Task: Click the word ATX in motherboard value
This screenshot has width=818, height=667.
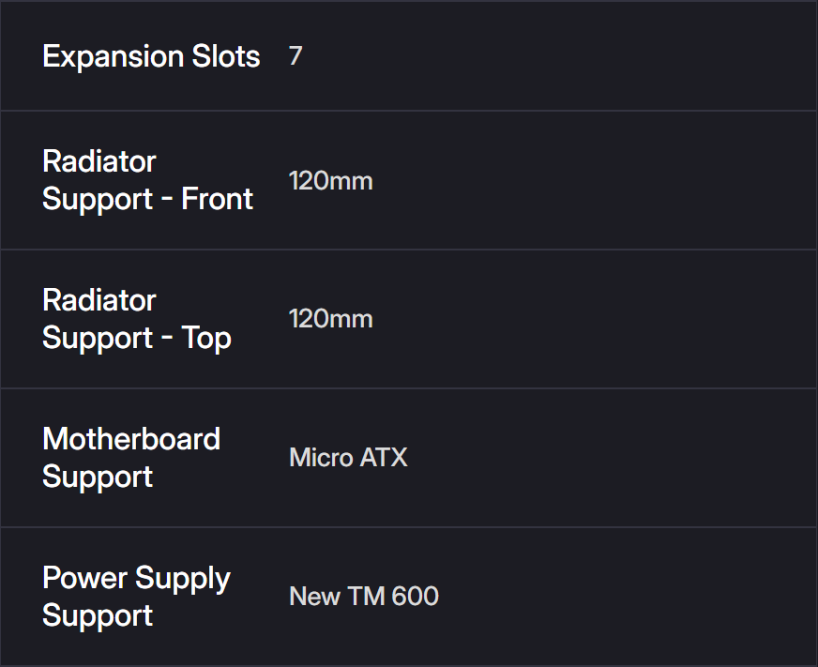Action: pyautogui.click(x=385, y=458)
